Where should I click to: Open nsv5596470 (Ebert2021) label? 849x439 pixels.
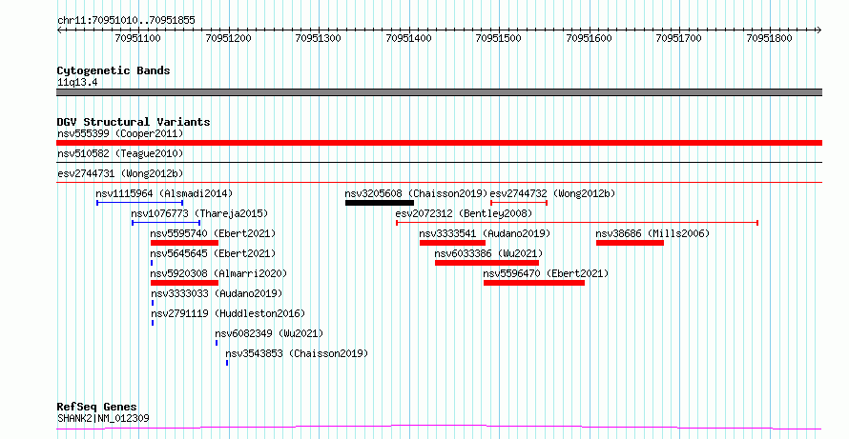[547, 273]
